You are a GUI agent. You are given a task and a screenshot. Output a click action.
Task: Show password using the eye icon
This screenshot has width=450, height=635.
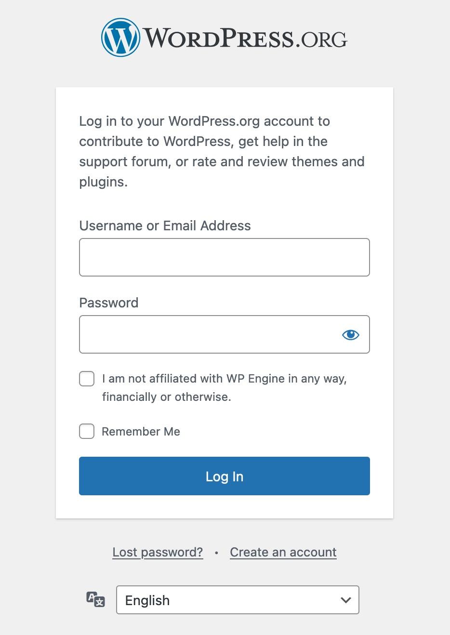pos(350,334)
